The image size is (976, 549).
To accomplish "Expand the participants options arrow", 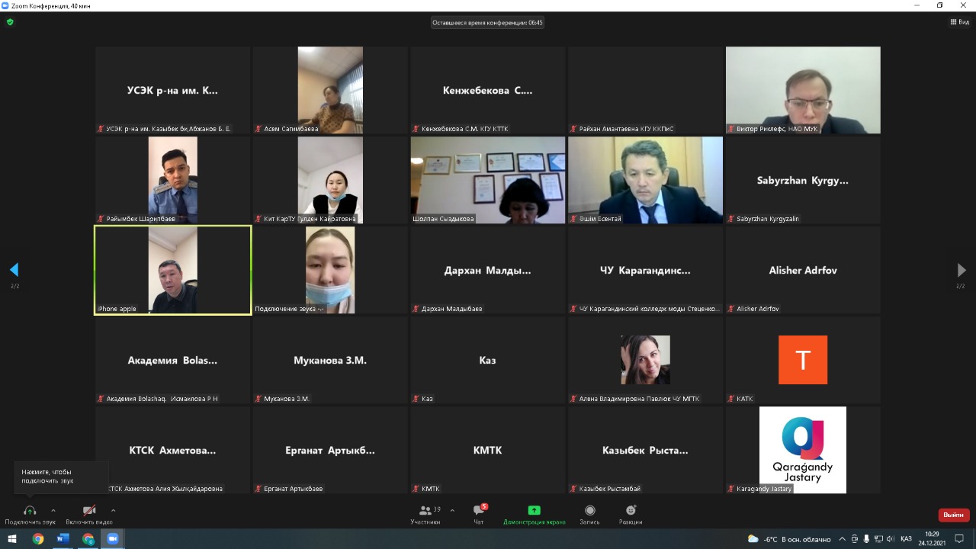I will coord(452,511).
